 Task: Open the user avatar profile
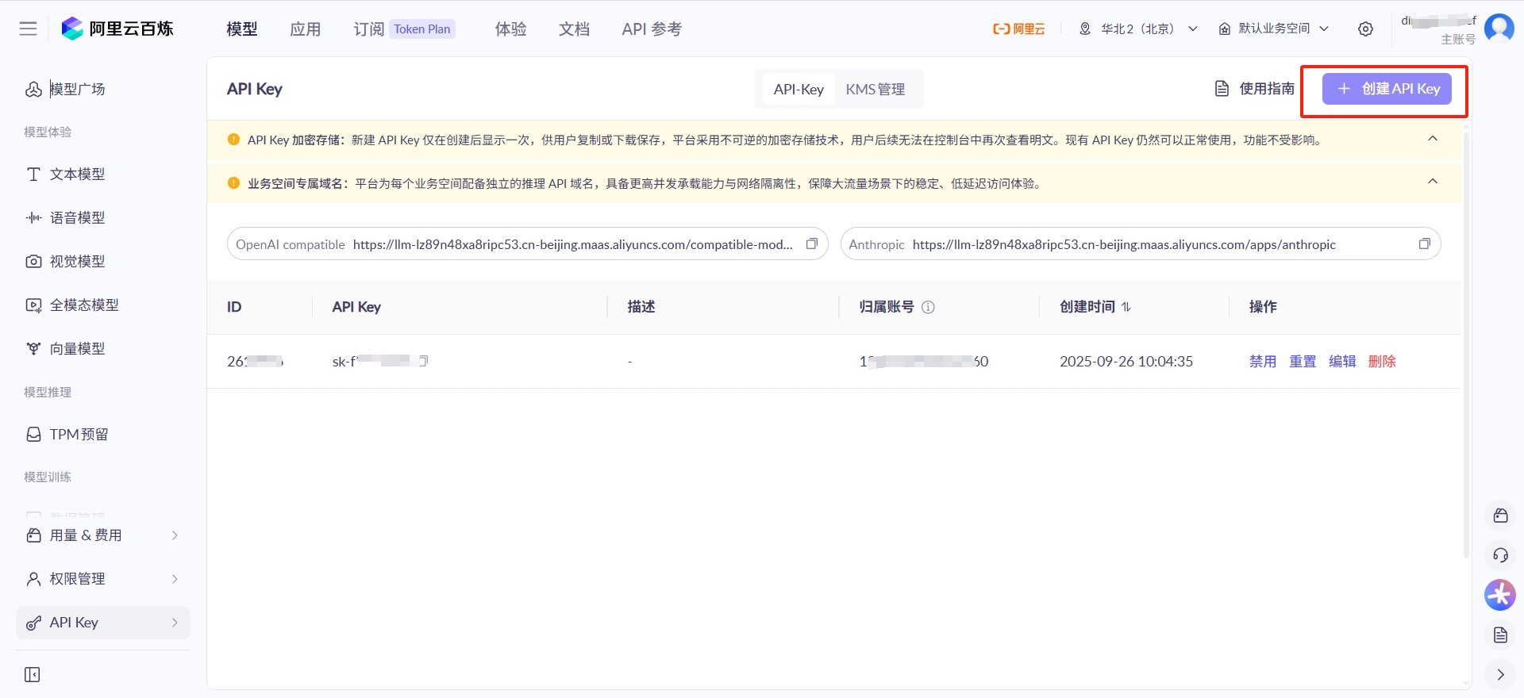[x=1499, y=28]
